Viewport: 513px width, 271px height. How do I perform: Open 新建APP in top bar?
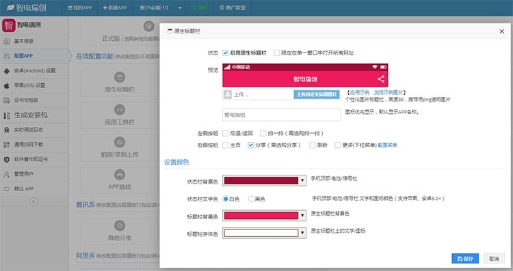pos(115,8)
